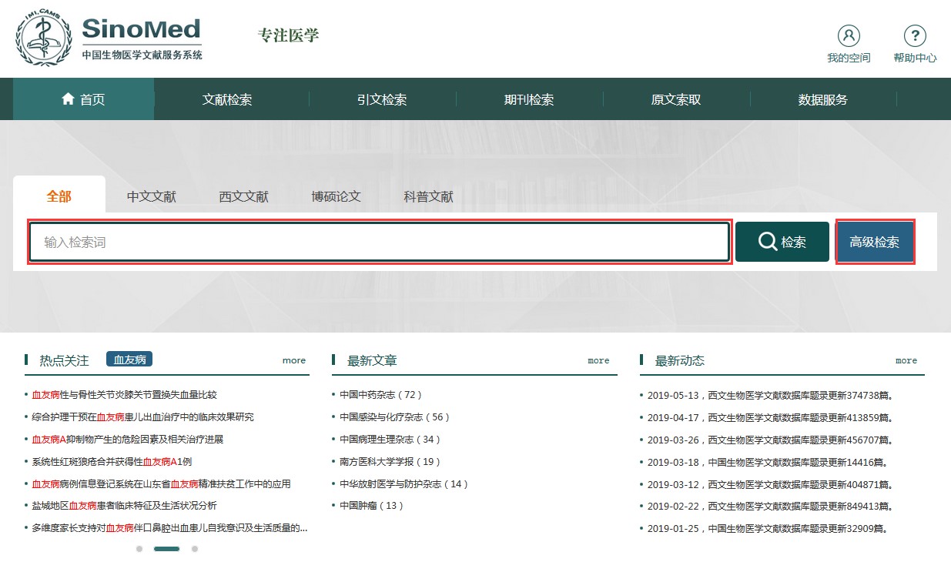The width and height of the screenshot is (951, 562).
Task: Open My Space user icon
Action: point(849,35)
